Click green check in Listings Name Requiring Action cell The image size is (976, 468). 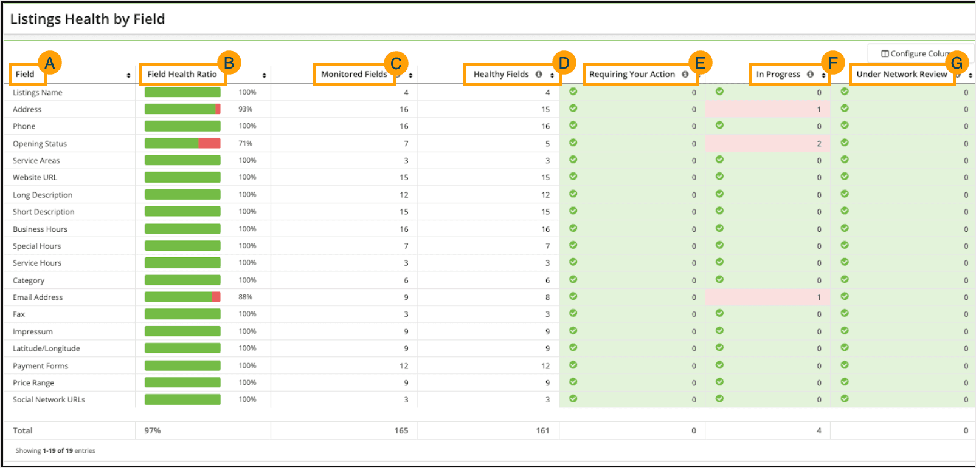click(573, 92)
